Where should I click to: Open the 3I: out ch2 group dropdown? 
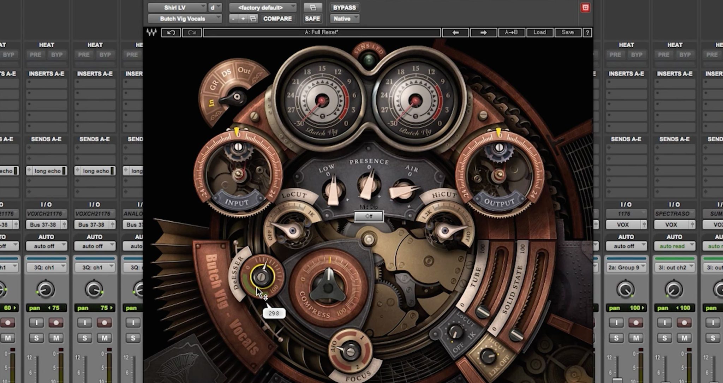point(675,268)
